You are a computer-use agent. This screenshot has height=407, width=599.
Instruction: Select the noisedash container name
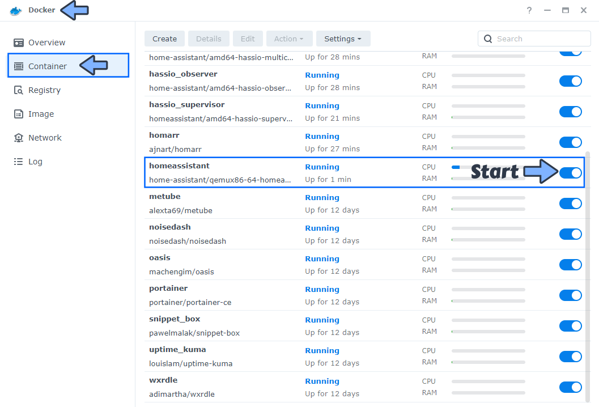pyautogui.click(x=169, y=227)
